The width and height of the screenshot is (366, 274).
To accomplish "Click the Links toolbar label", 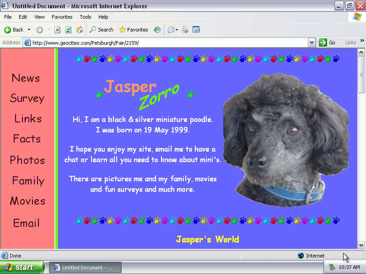I will point(350,42).
